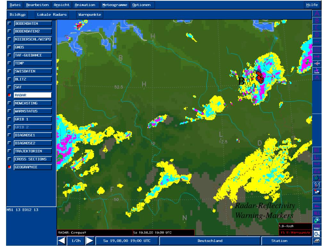Select the horizontal arrow measure icon
This screenshot has height=246, width=328.
[x=317, y=56]
